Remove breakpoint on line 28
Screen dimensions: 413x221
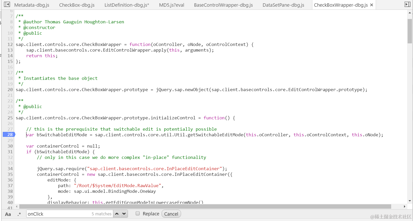pos(9,134)
